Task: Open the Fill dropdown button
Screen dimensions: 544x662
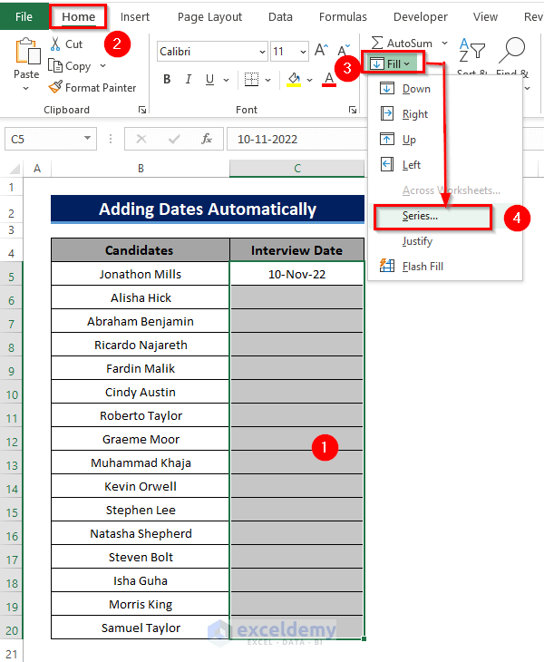Action: 391,63
